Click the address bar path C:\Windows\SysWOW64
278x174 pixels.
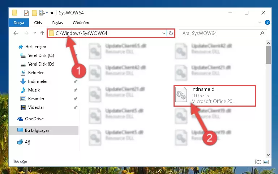[x=81, y=33]
